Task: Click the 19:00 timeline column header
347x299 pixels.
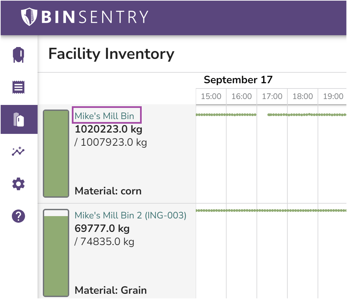Action: [x=333, y=96]
